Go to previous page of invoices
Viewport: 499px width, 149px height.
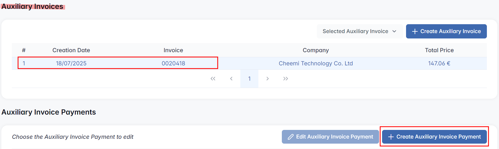coord(231,79)
